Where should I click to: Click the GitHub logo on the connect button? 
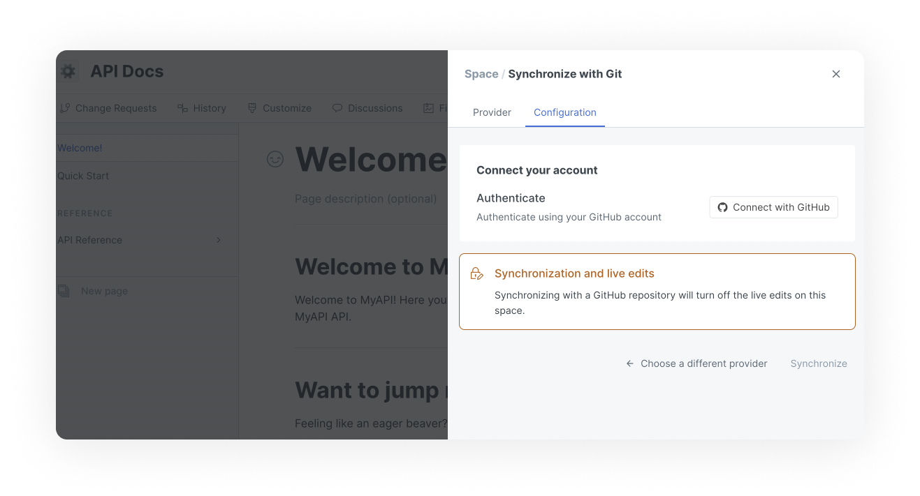[x=722, y=207]
